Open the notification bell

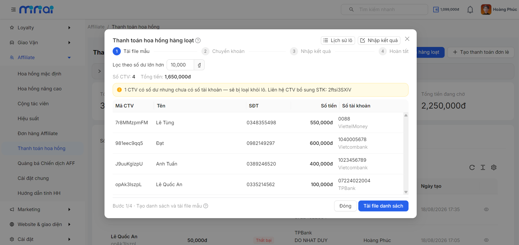[x=470, y=9]
